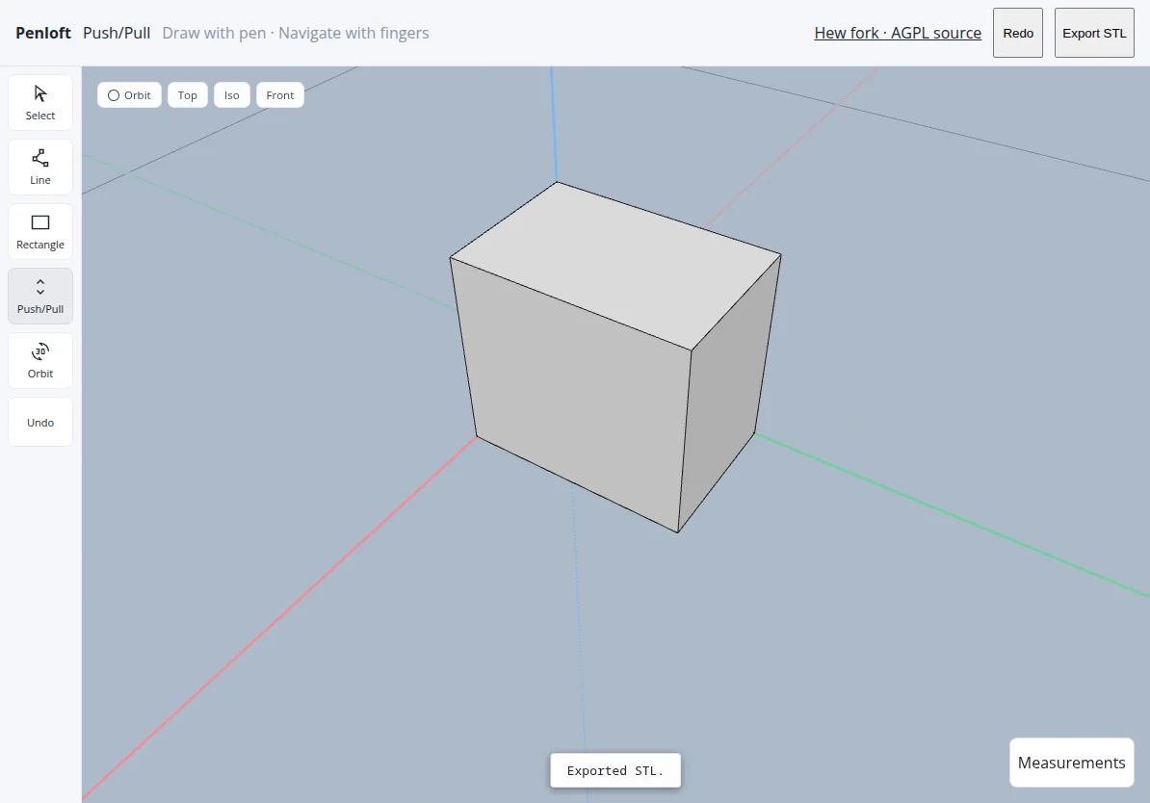Open the Hew fork AGPL source link
This screenshot has height=803, width=1150.
898,33
